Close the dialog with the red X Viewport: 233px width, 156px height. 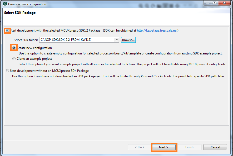click(x=224, y=3)
